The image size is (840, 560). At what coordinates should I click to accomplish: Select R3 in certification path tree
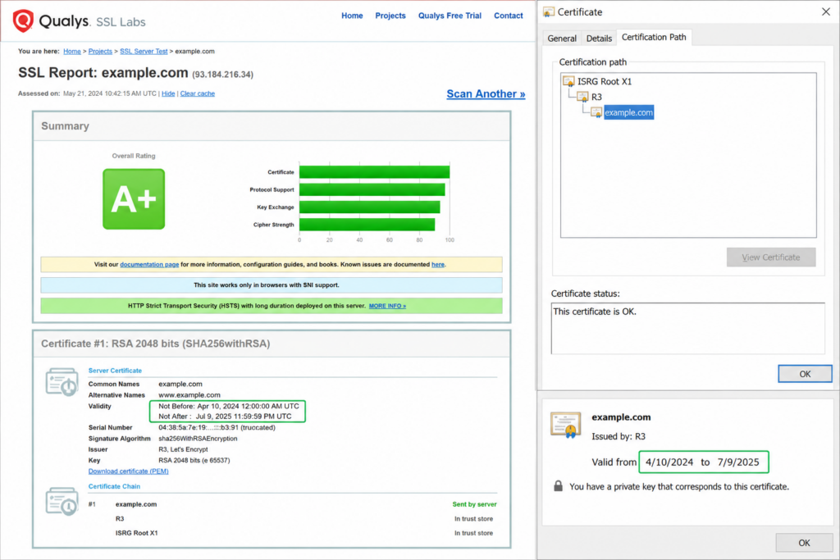pyautogui.click(x=596, y=97)
